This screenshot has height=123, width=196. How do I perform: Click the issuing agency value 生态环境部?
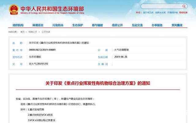coord(35,57)
